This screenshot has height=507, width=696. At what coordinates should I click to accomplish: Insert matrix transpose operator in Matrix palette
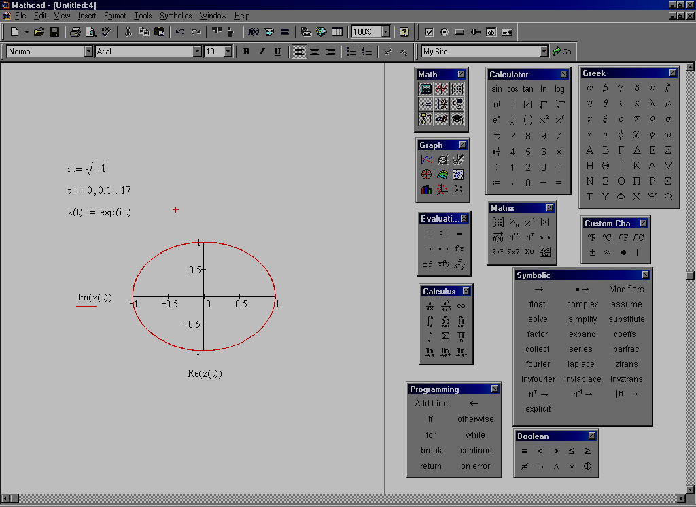tap(529, 237)
